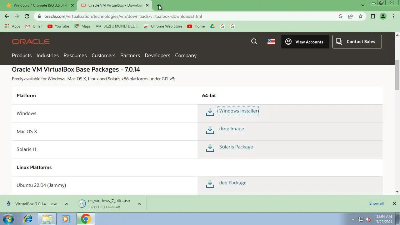Click the Windows Installer link
The width and height of the screenshot is (400, 225).
238,111
